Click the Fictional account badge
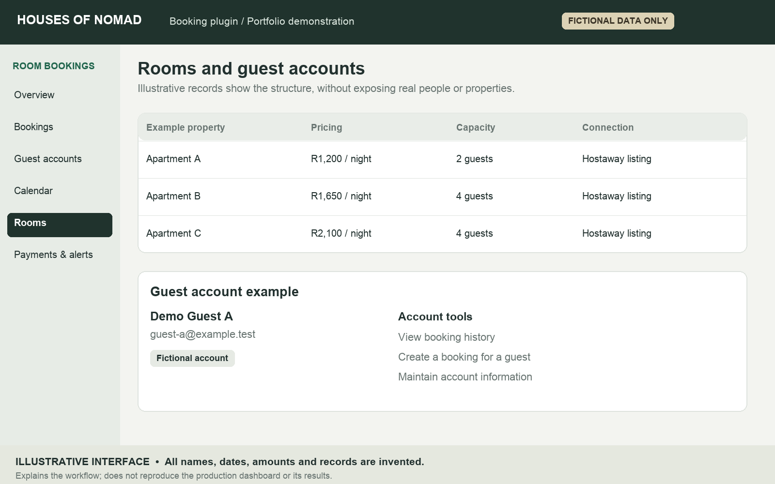775x484 pixels. coord(192,358)
